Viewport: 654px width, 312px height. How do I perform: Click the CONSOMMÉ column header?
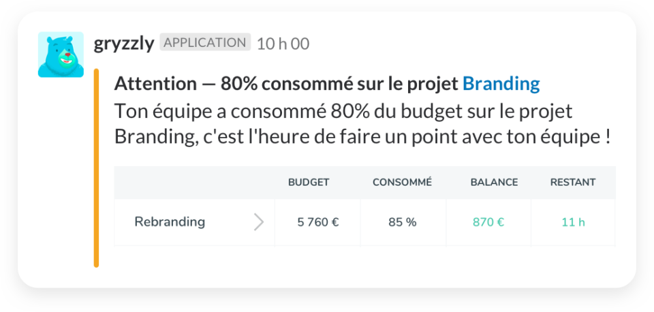click(x=402, y=183)
